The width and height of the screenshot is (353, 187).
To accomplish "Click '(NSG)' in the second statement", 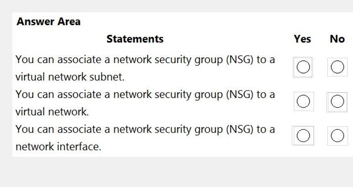I will pos(239,95).
